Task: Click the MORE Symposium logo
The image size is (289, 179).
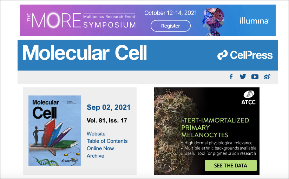Action: (x=81, y=20)
